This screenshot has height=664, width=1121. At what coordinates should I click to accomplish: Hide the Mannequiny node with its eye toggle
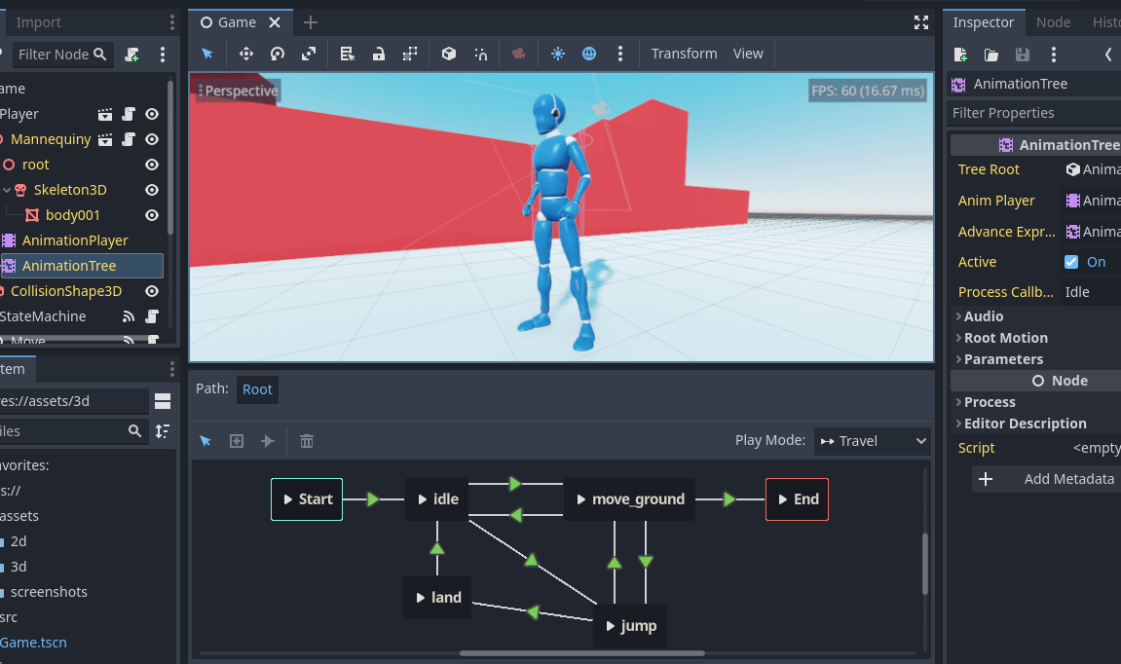click(x=151, y=139)
